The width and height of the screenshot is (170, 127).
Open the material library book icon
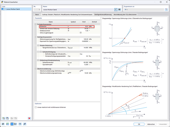pyautogui.click(x=120, y=10)
